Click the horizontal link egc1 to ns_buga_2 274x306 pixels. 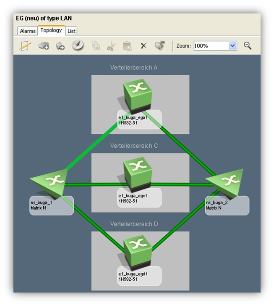(181, 184)
